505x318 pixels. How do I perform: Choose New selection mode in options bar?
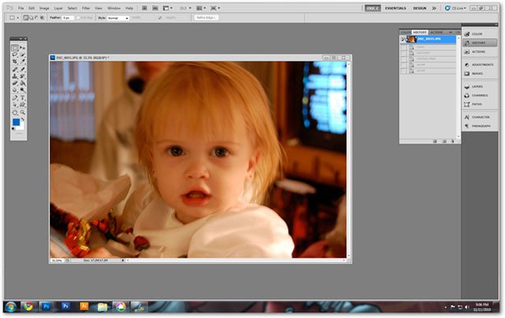tap(25, 17)
